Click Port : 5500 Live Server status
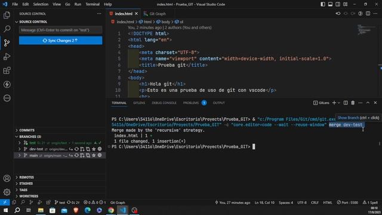This screenshot has width=382, height=215. point(347,202)
